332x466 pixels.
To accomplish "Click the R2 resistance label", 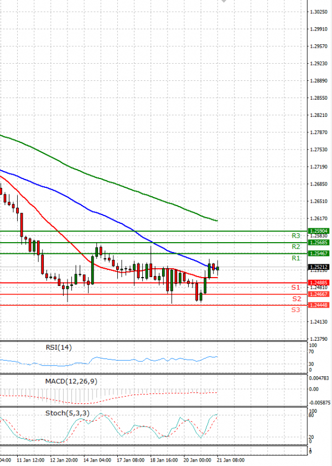I will [x=296, y=247].
